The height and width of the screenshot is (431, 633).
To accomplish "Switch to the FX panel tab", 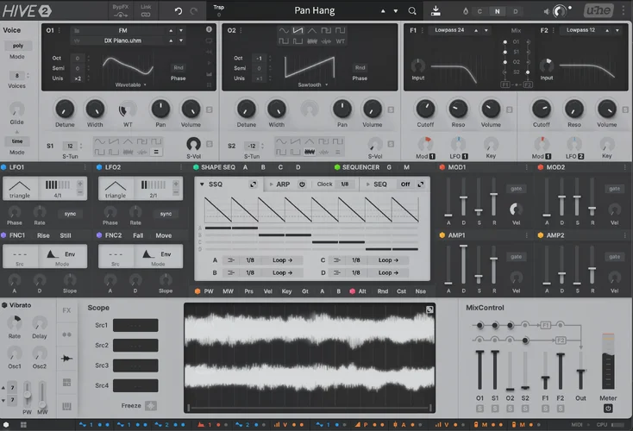I will click(66, 309).
